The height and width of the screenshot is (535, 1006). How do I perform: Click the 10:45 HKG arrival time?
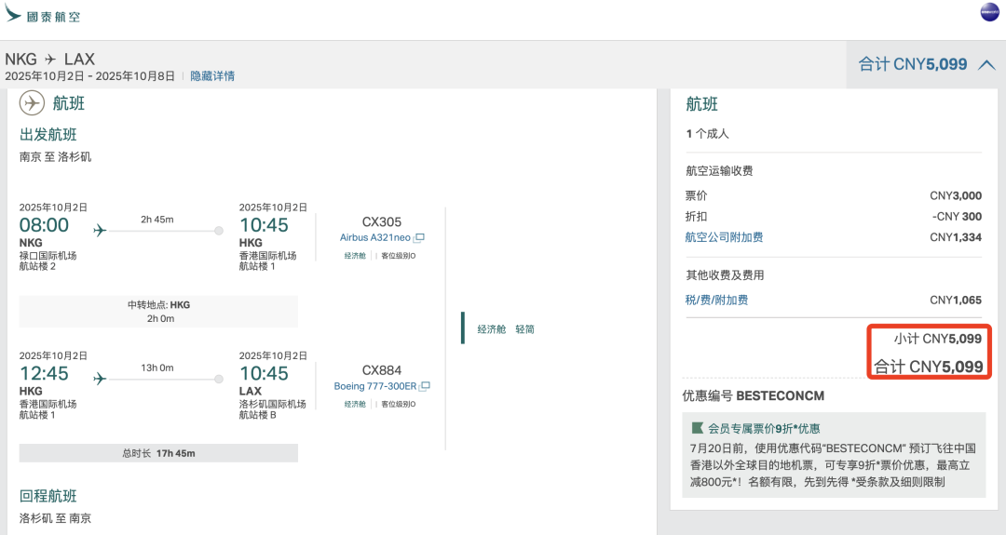[264, 225]
